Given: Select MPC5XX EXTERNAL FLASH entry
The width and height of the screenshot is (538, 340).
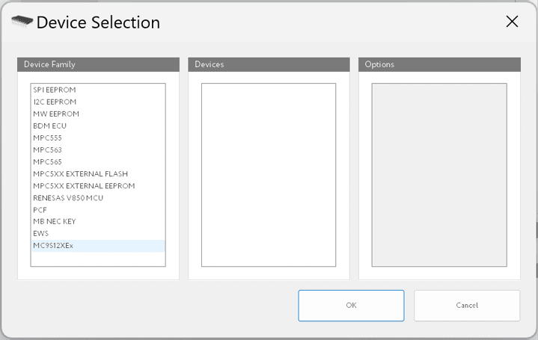Looking at the screenshot, I should point(81,173).
